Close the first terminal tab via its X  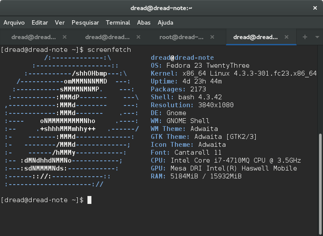pos(65,37)
